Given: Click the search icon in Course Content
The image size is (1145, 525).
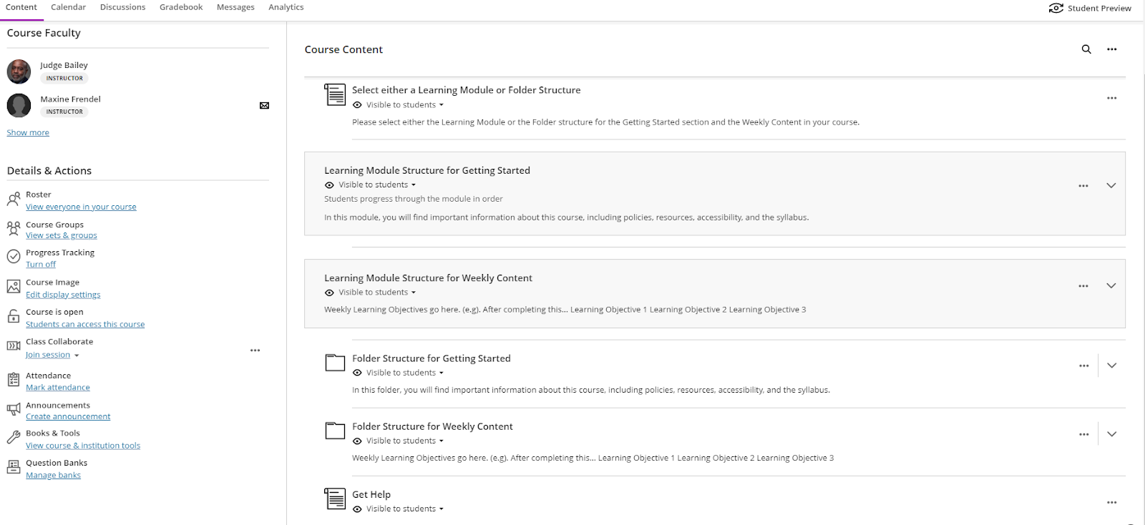Looking at the screenshot, I should point(1086,49).
